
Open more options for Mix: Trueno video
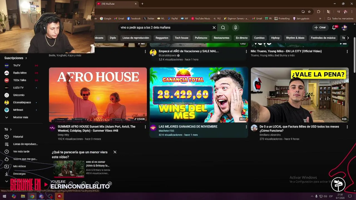coord(347,51)
